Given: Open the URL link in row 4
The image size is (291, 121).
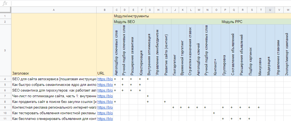Looking at the screenshot, I should coord(105,79).
